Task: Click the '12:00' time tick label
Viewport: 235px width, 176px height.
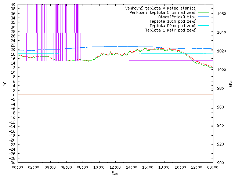Action: point(115,167)
